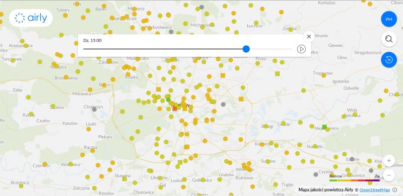Play the air quality timeline animation
The height and width of the screenshot is (196, 403).
pos(301,49)
